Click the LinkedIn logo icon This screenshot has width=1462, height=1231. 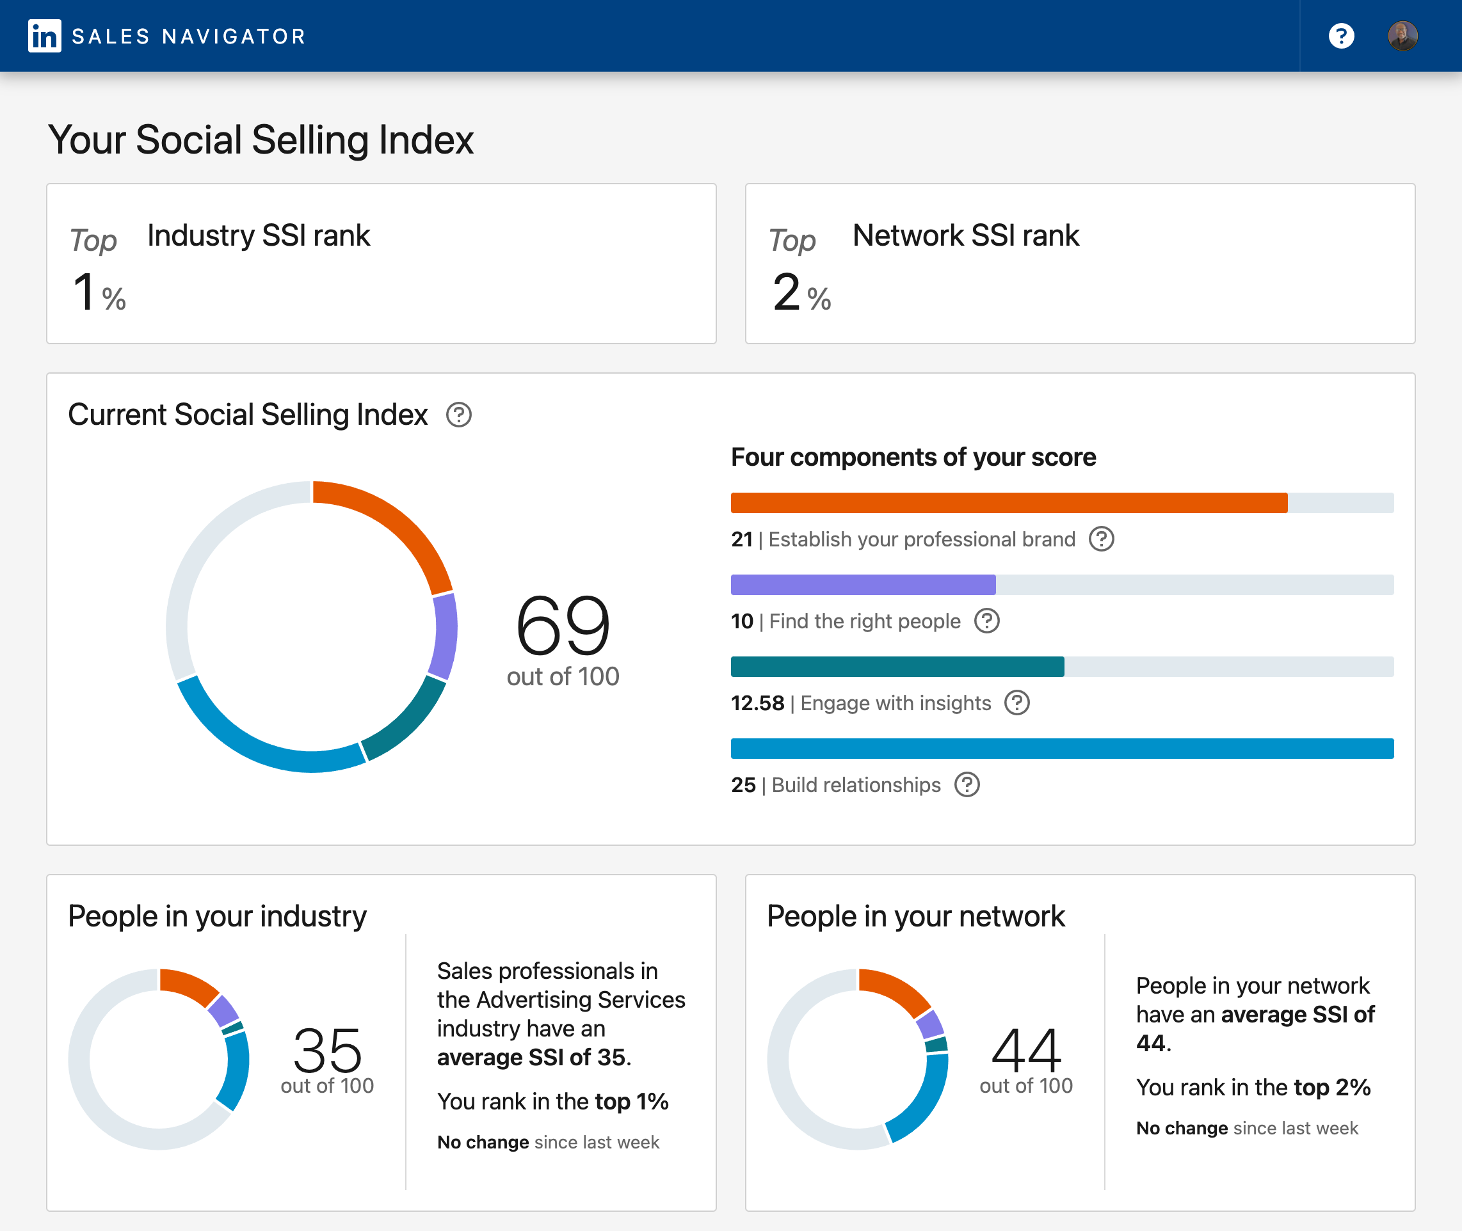click(45, 36)
